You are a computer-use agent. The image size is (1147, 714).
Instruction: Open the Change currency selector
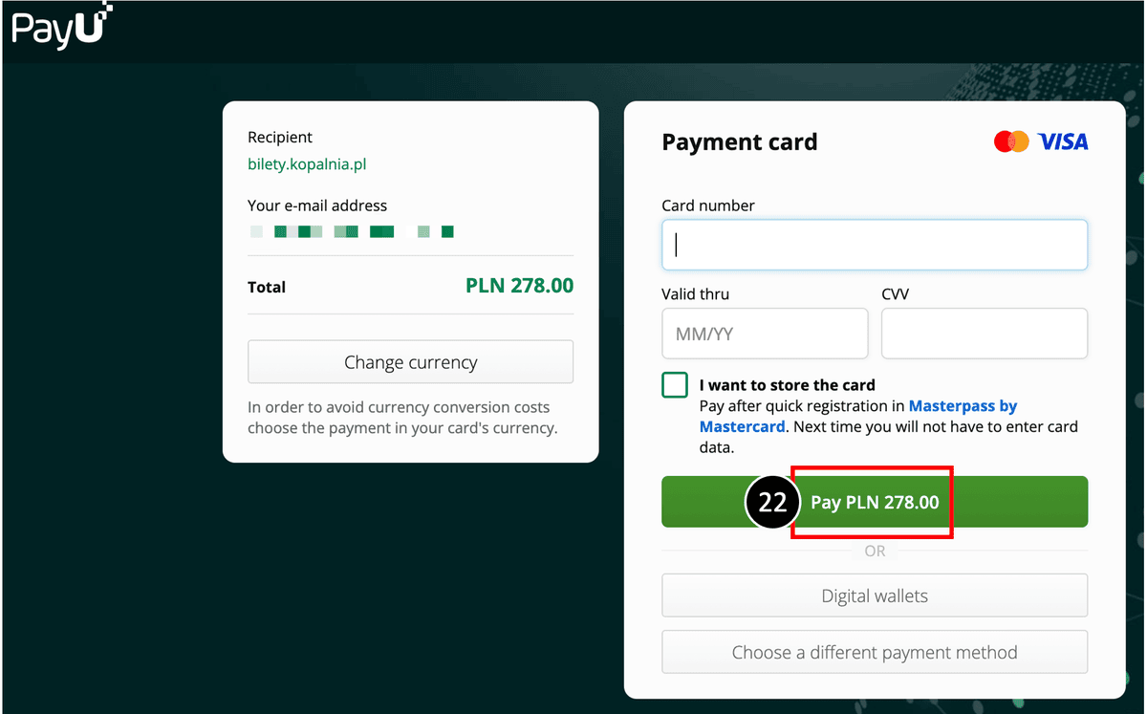pyautogui.click(x=411, y=362)
